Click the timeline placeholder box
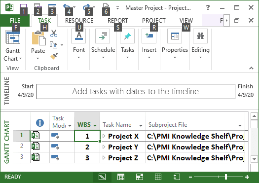Viewport: 259px width, 183px height. click(x=136, y=92)
